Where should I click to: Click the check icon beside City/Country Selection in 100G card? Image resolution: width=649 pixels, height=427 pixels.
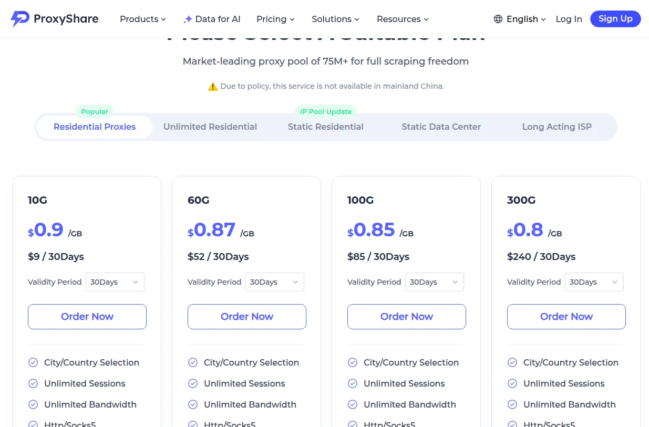click(x=353, y=362)
